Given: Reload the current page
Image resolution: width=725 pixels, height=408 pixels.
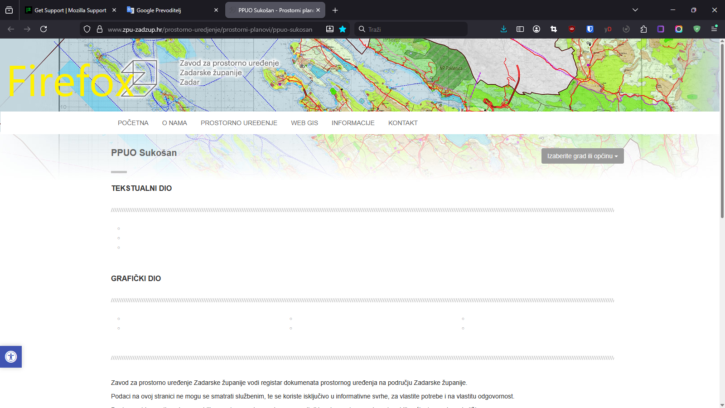Looking at the screenshot, I should 43,29.
